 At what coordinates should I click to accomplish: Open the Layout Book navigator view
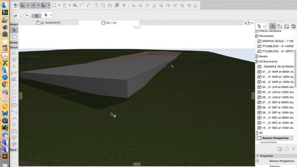[x=287, y=26]
